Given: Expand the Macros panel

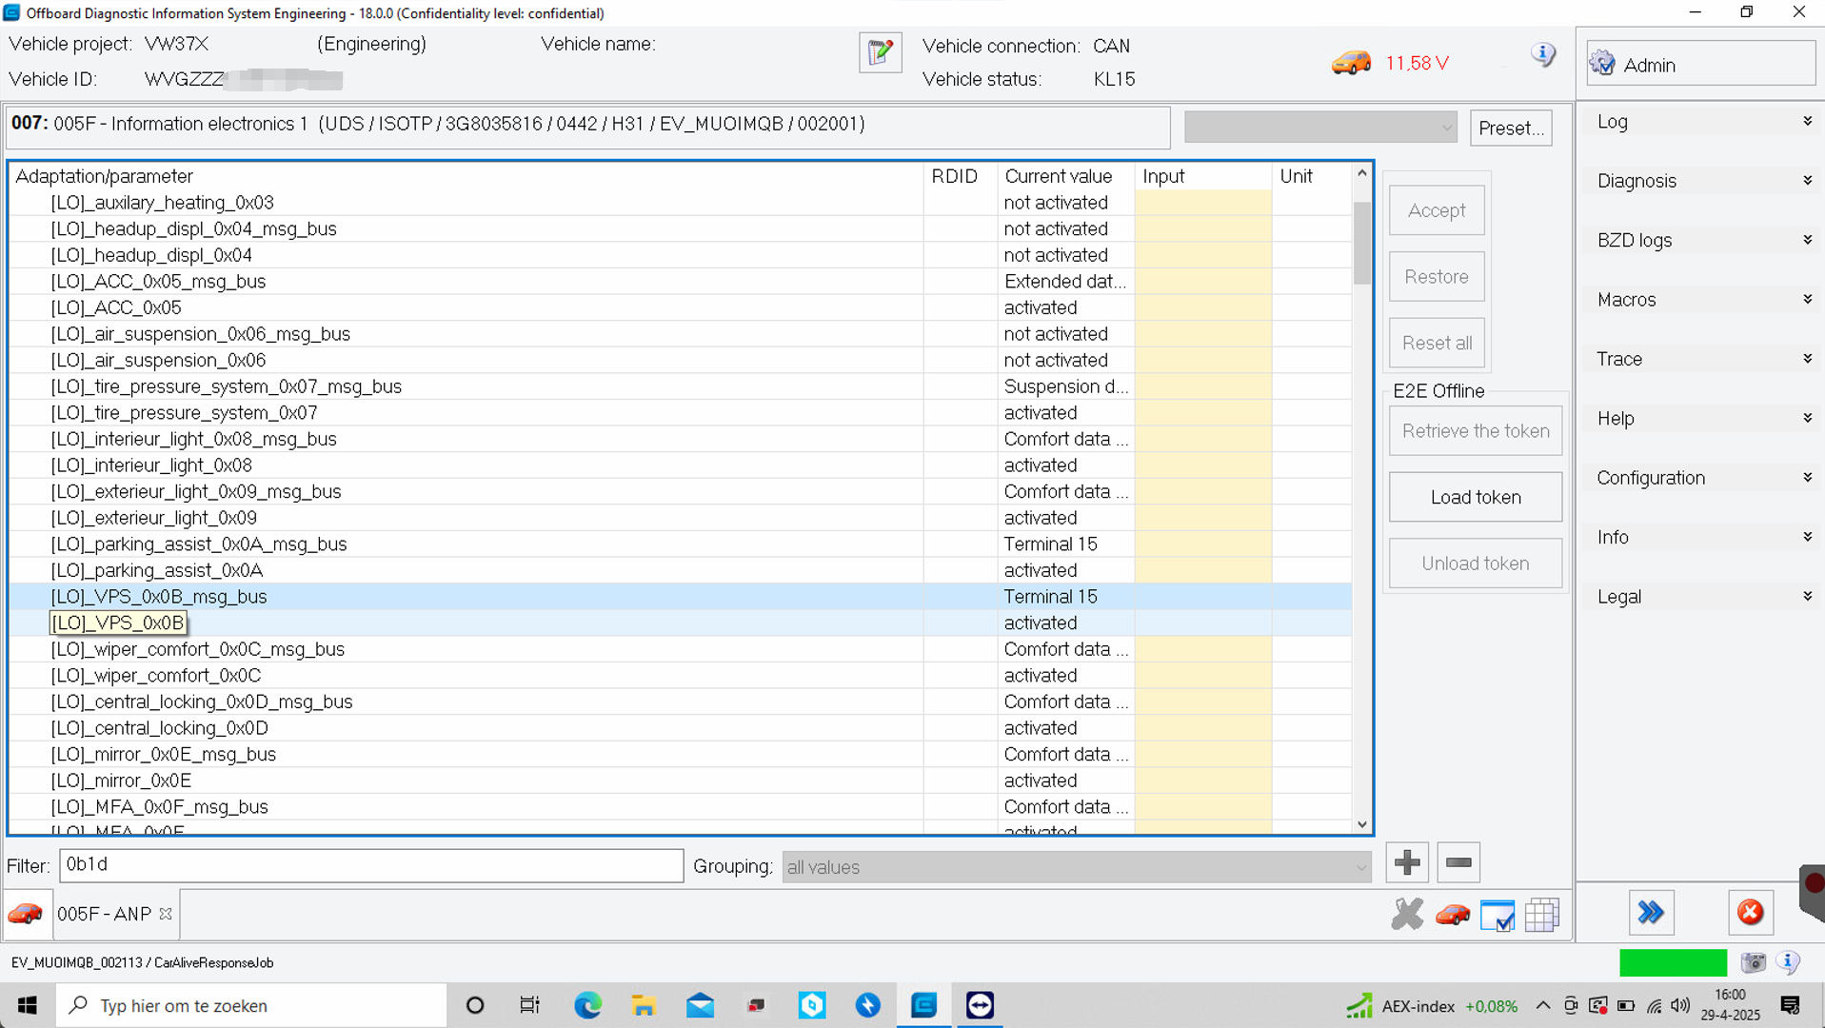Looking at the screenshot, I should (1702, 300).
